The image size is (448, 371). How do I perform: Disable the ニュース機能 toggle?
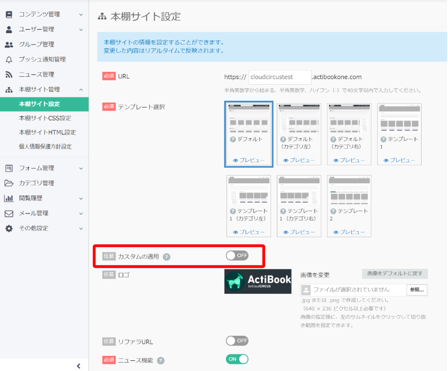[237, 359]
